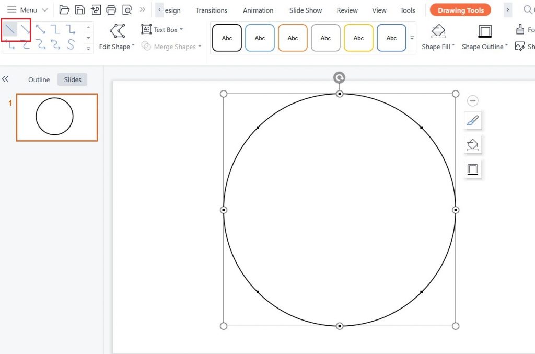Choose the Elbow Arrow Connector shape
Viewport: 535px width, 354px height.
(71, 30)
